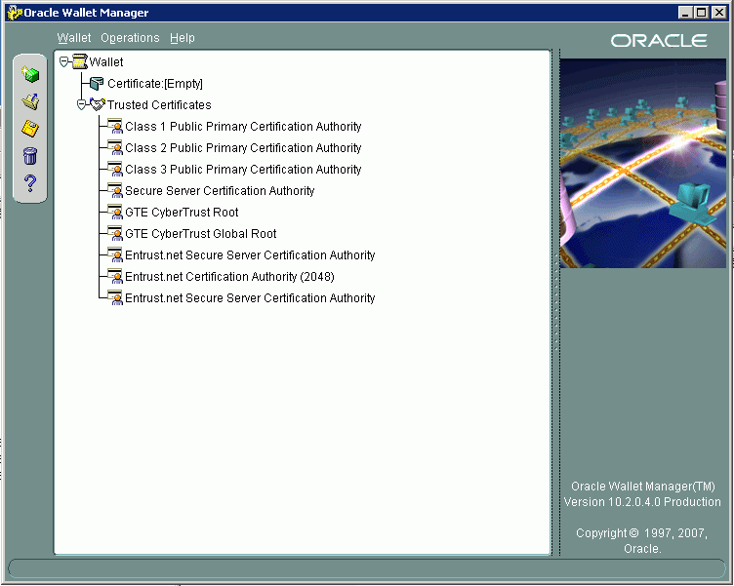Collapse the Trusted Certificates tree node
Image resolution: width=734 pixels, height=586 pixels.
tap(81, 104)
